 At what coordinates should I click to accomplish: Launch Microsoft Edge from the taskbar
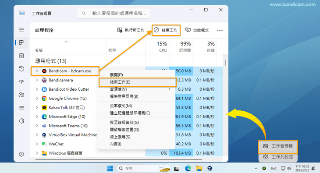coord(188,168)
